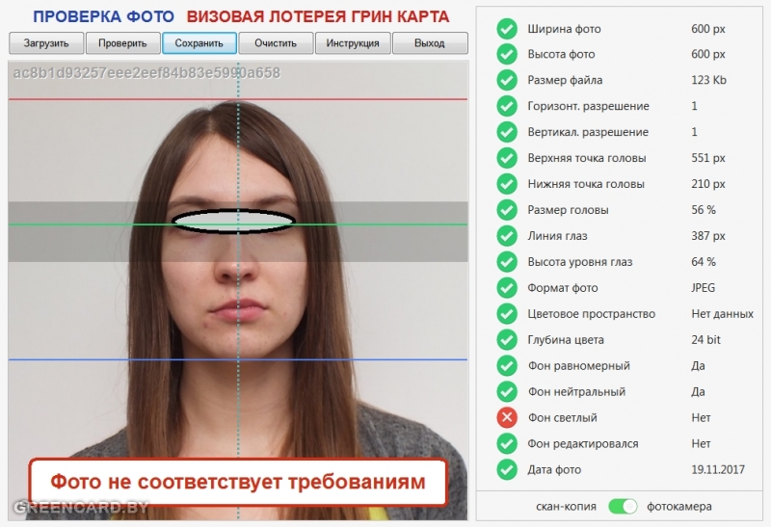This screenshot has width=771, height=527.
Task: Click the 'Высота уровня глаз' value 64 %
Action: coord(704,262)
